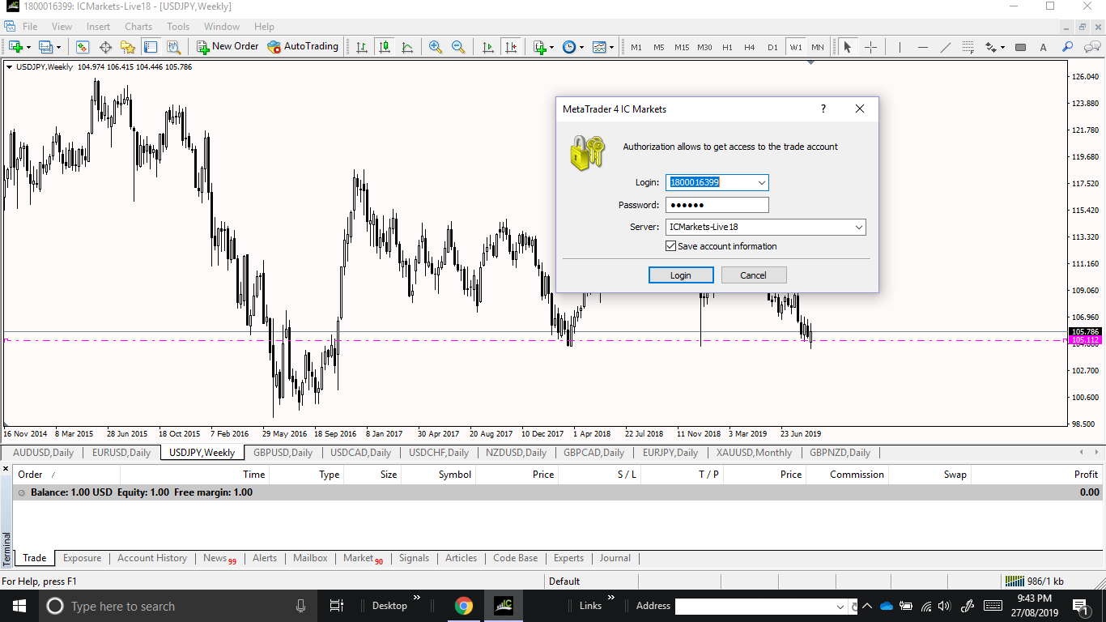Show the Data Window via crosshair-target icon
1106x622 pixels.
[x=105, y=47]
